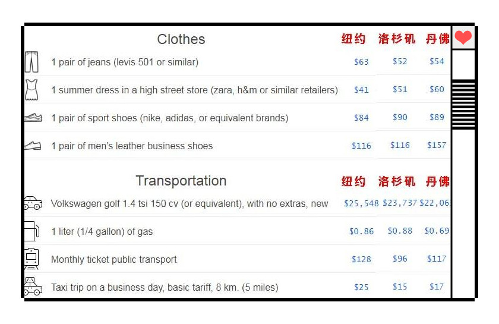
Task: Click the Volkswagen car icon
Action: 33,203
